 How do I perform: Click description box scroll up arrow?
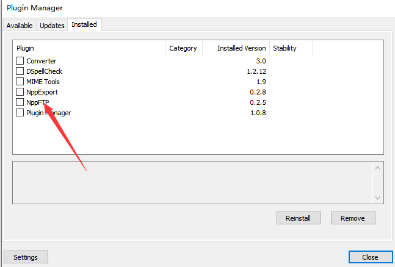tap(377, 168)
